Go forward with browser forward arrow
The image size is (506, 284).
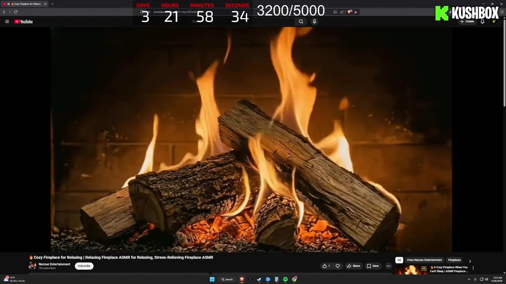click(x=10, y=12)
